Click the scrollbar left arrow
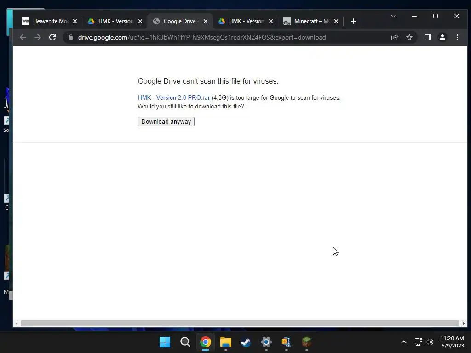The image size is (471, 353). (x=17, y=323)
